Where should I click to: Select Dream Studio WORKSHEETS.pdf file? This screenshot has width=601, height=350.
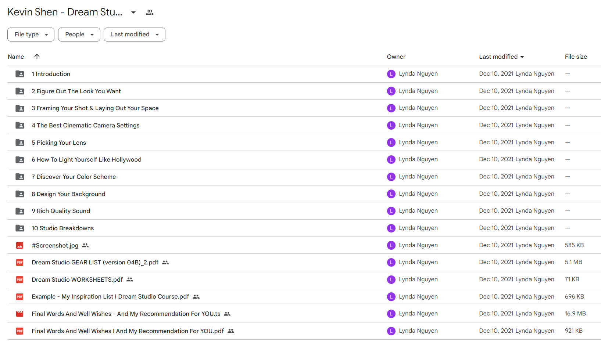tap(77, 279)
